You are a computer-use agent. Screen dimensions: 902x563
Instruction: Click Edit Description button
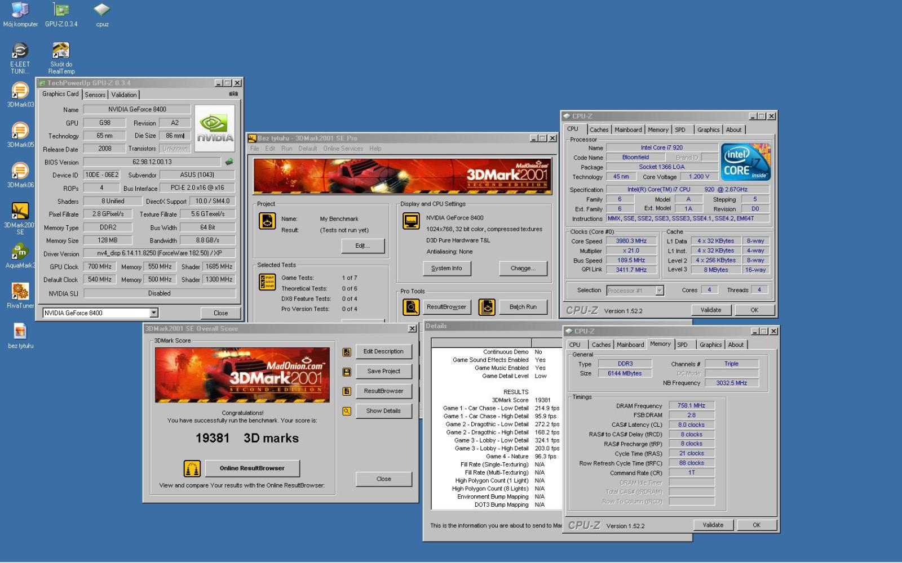click(383, 351)
